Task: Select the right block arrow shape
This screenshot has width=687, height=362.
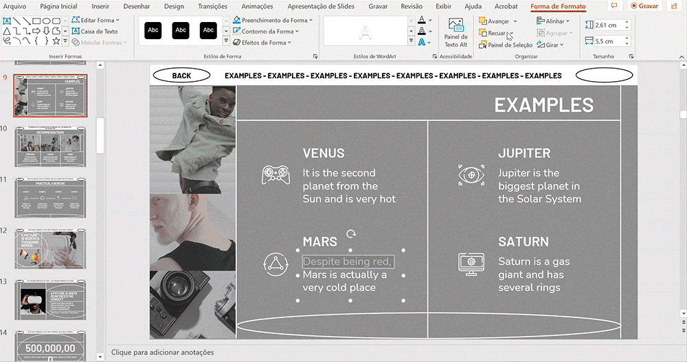Action: point(36,31)
